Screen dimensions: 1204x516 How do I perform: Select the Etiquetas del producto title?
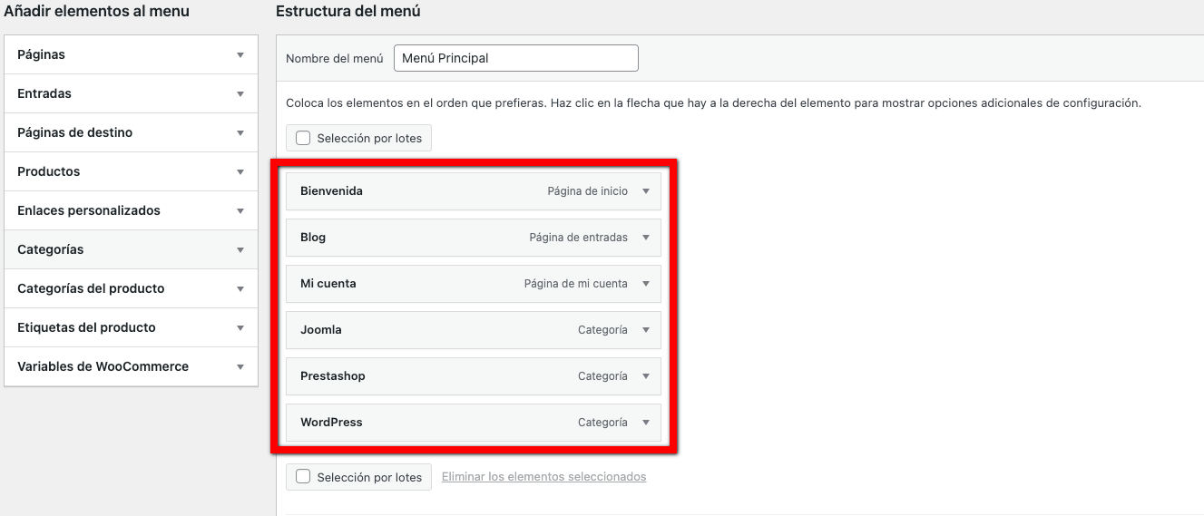point(86,327)
